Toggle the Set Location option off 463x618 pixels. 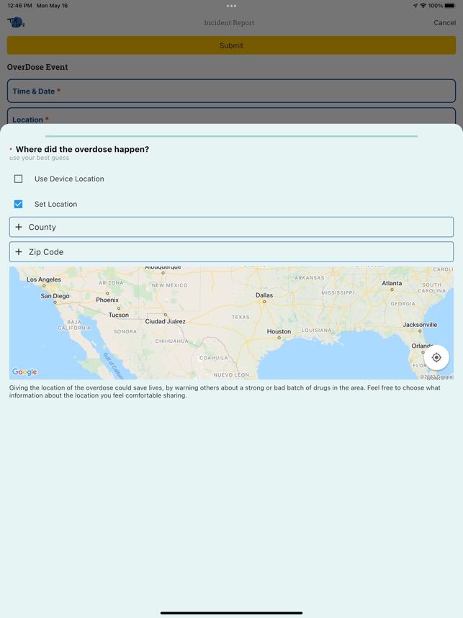[x=18, y=204]
